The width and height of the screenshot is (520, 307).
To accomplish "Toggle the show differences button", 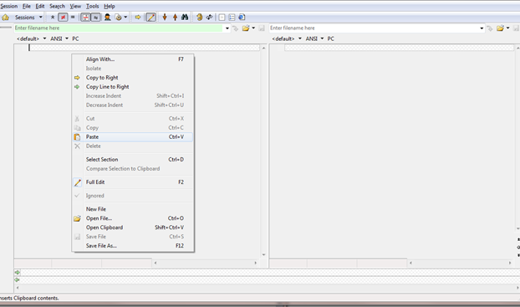I will (x=63, y=18).
